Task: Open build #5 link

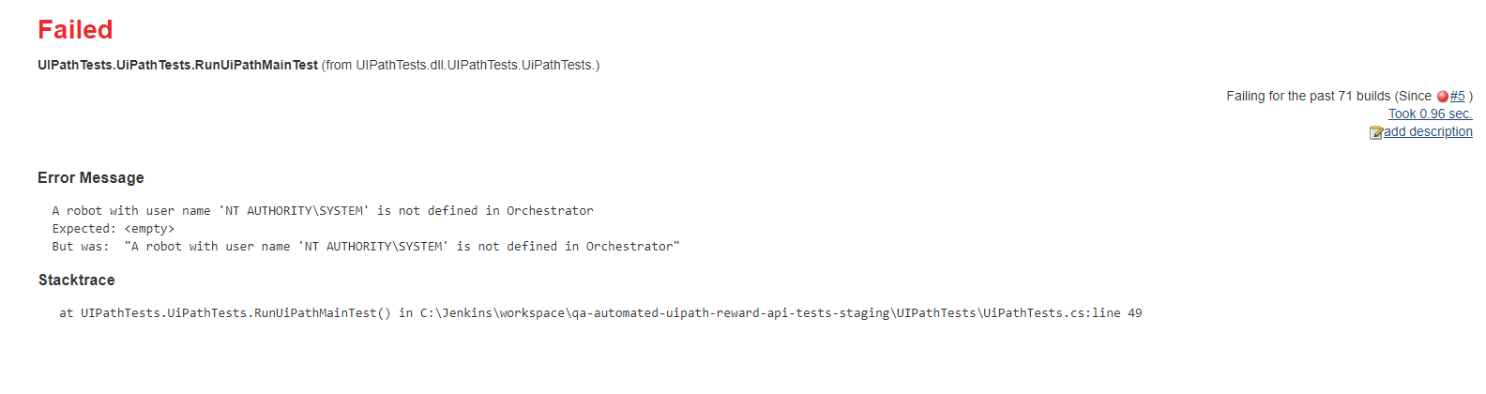Action: (1457, 96)
